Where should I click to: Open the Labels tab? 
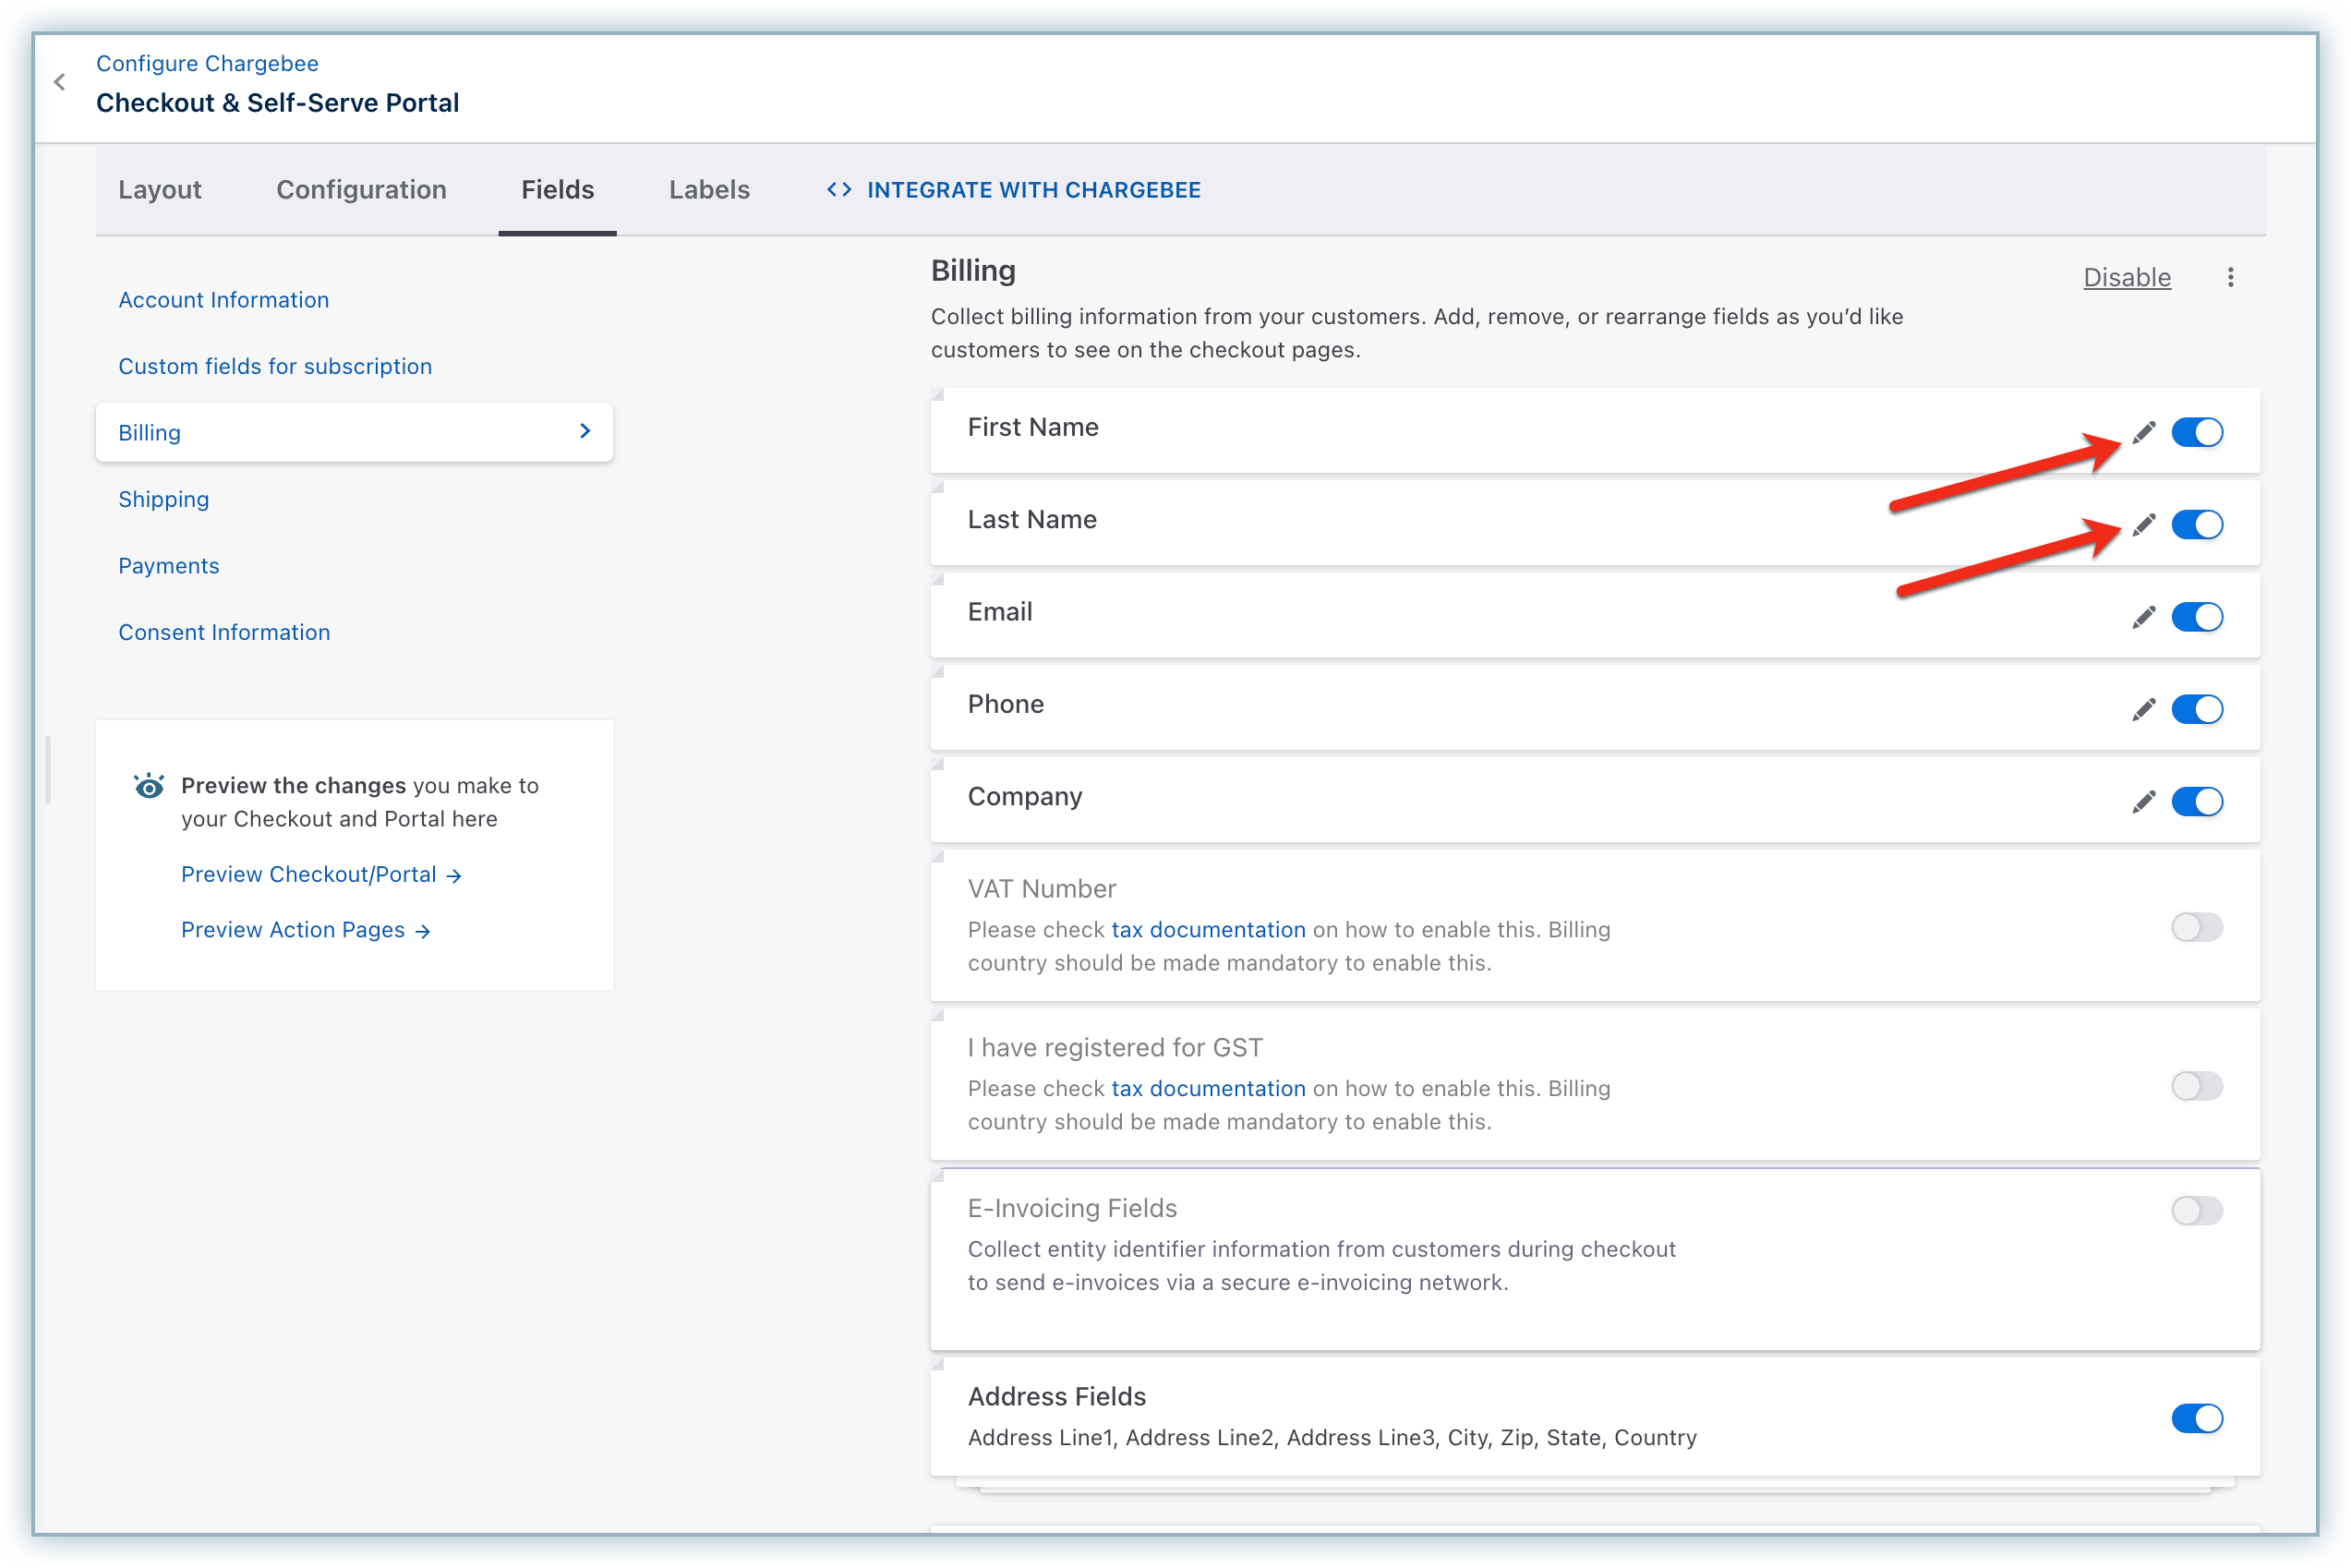[x=709, y=190]
